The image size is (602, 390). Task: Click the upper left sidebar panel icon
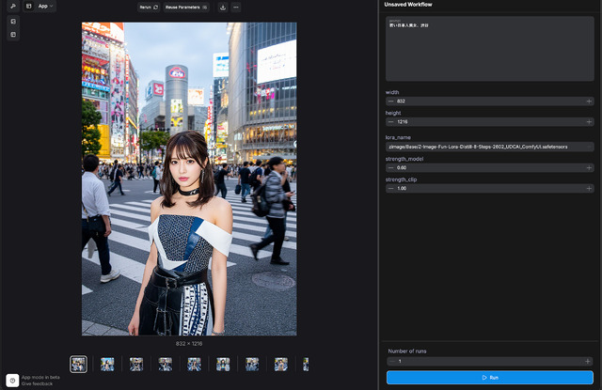tap(13, 21)
